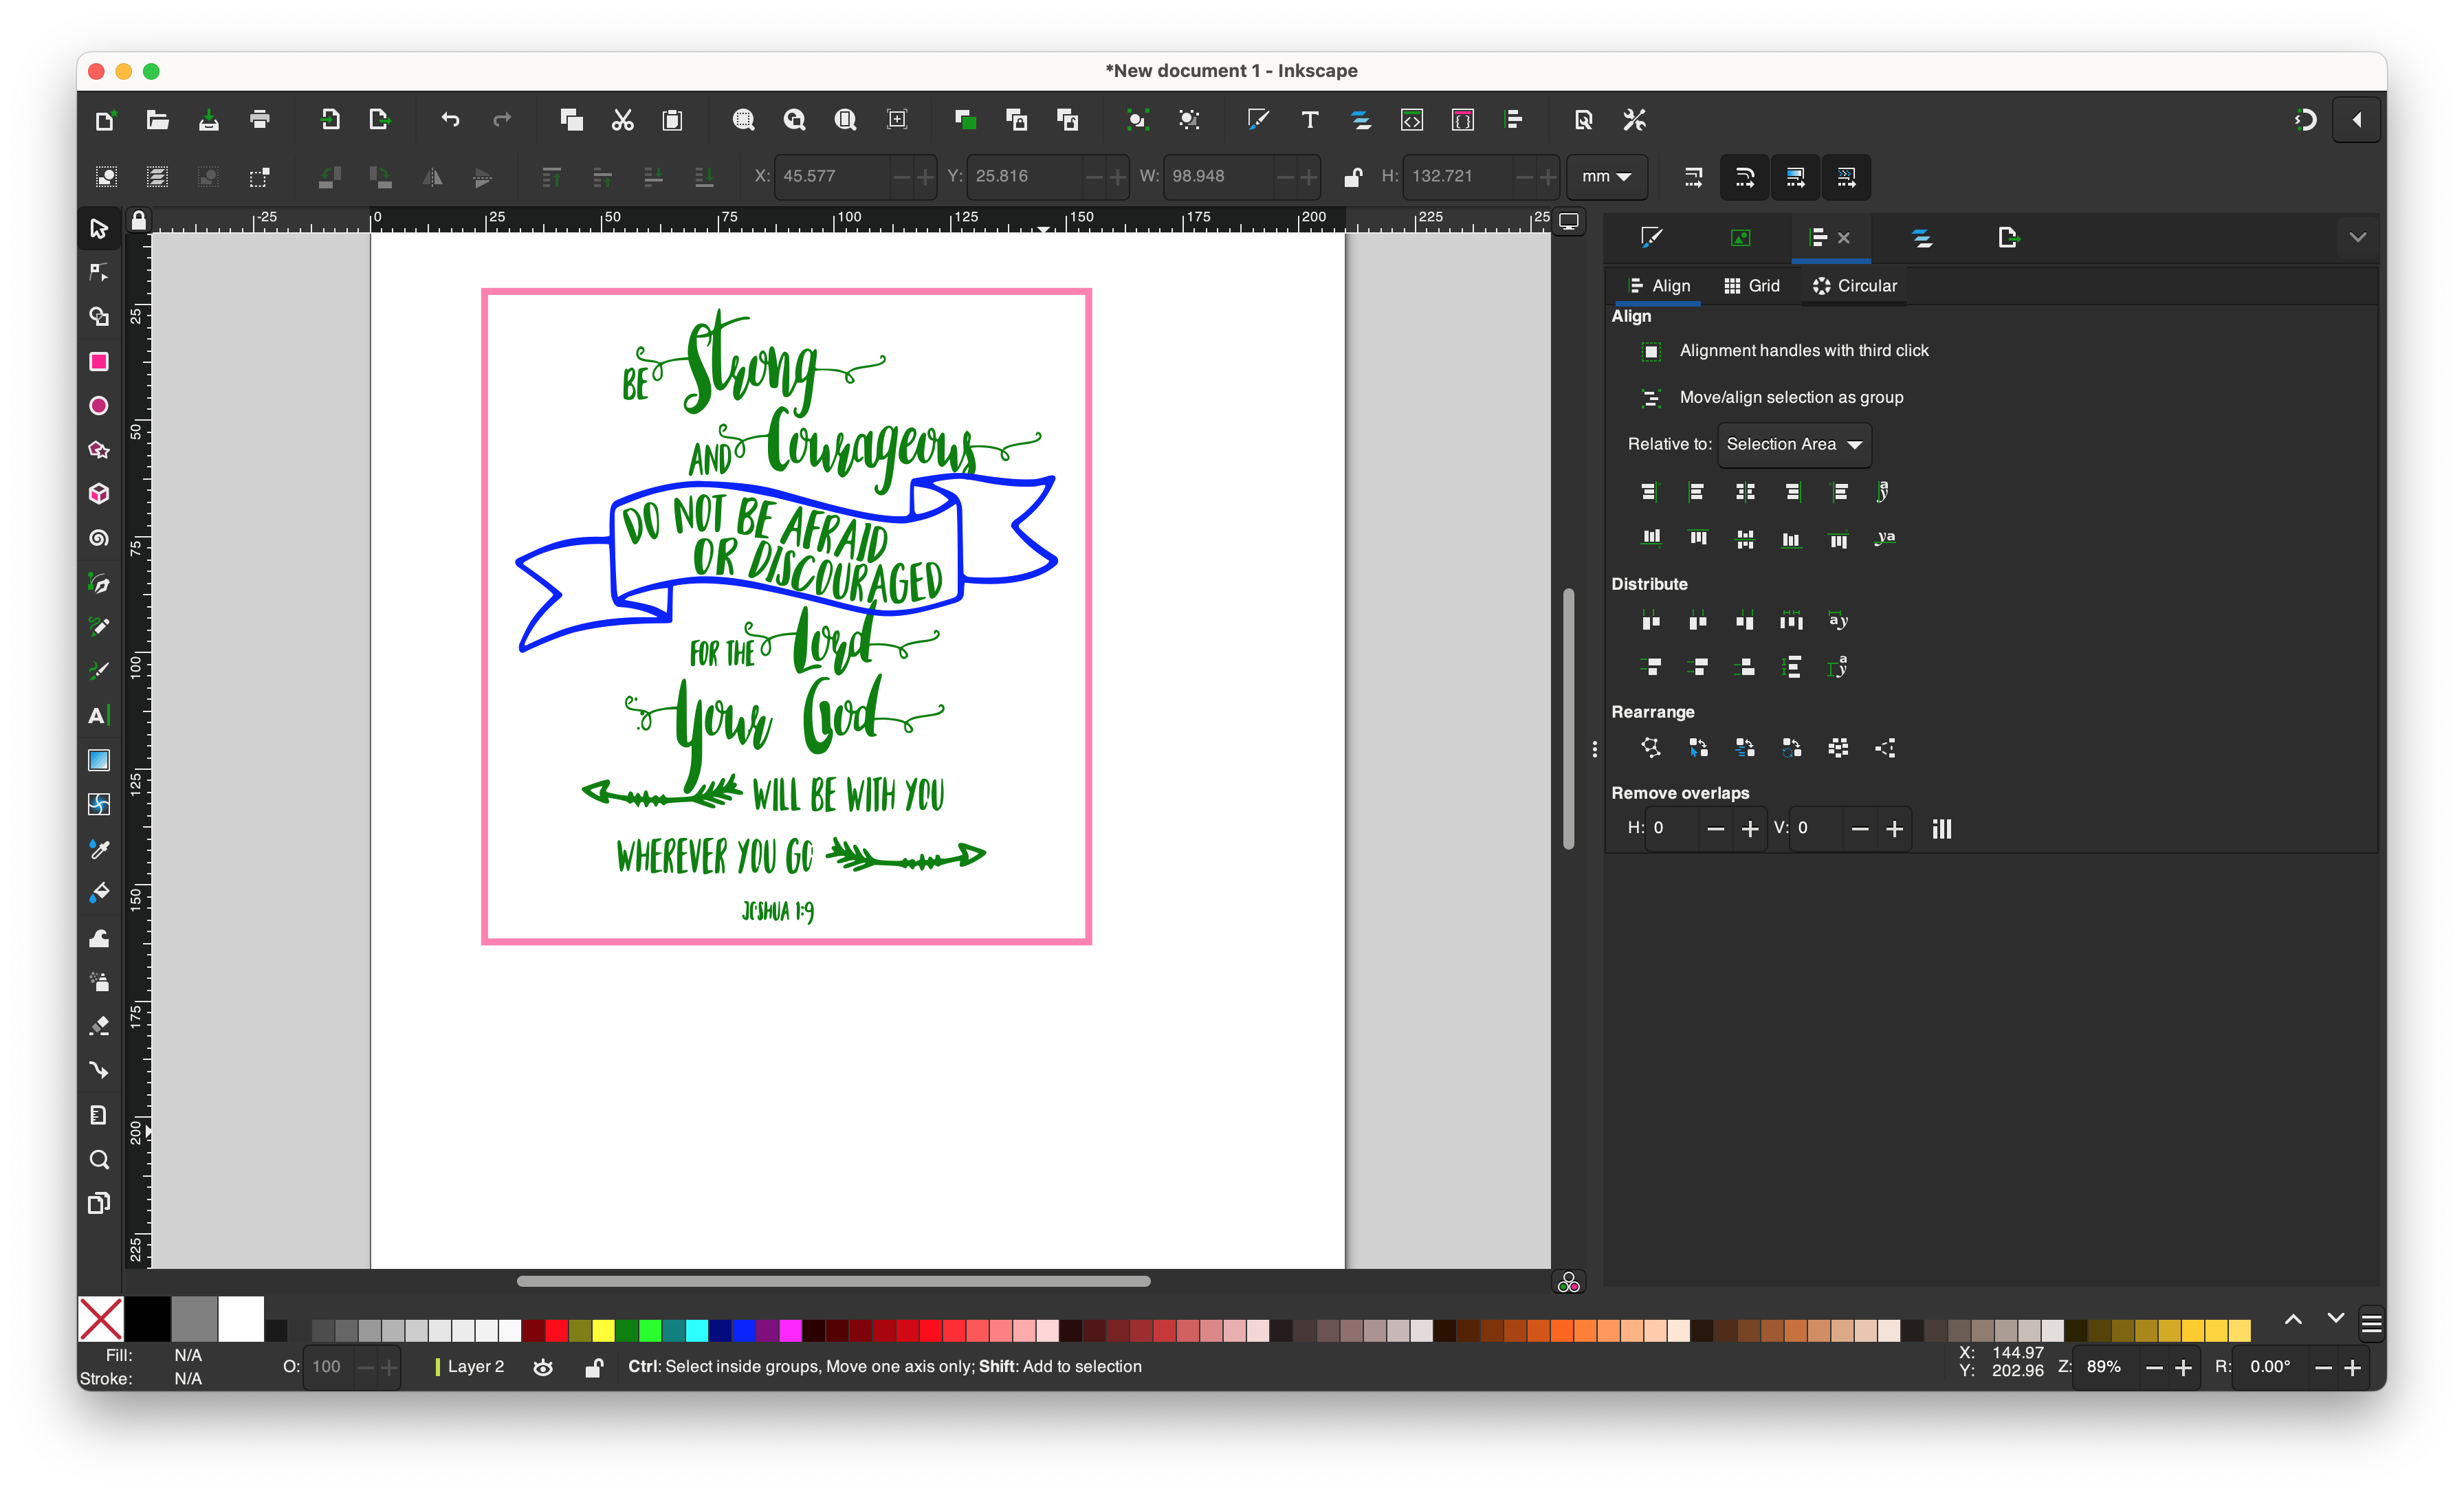Screen dimensions: 2464x1493
Task: Move palette view down with chevron
Action: (2335, 1319)
